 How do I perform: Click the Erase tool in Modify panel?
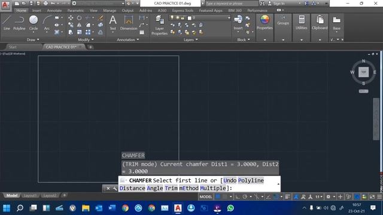point(101,18)
